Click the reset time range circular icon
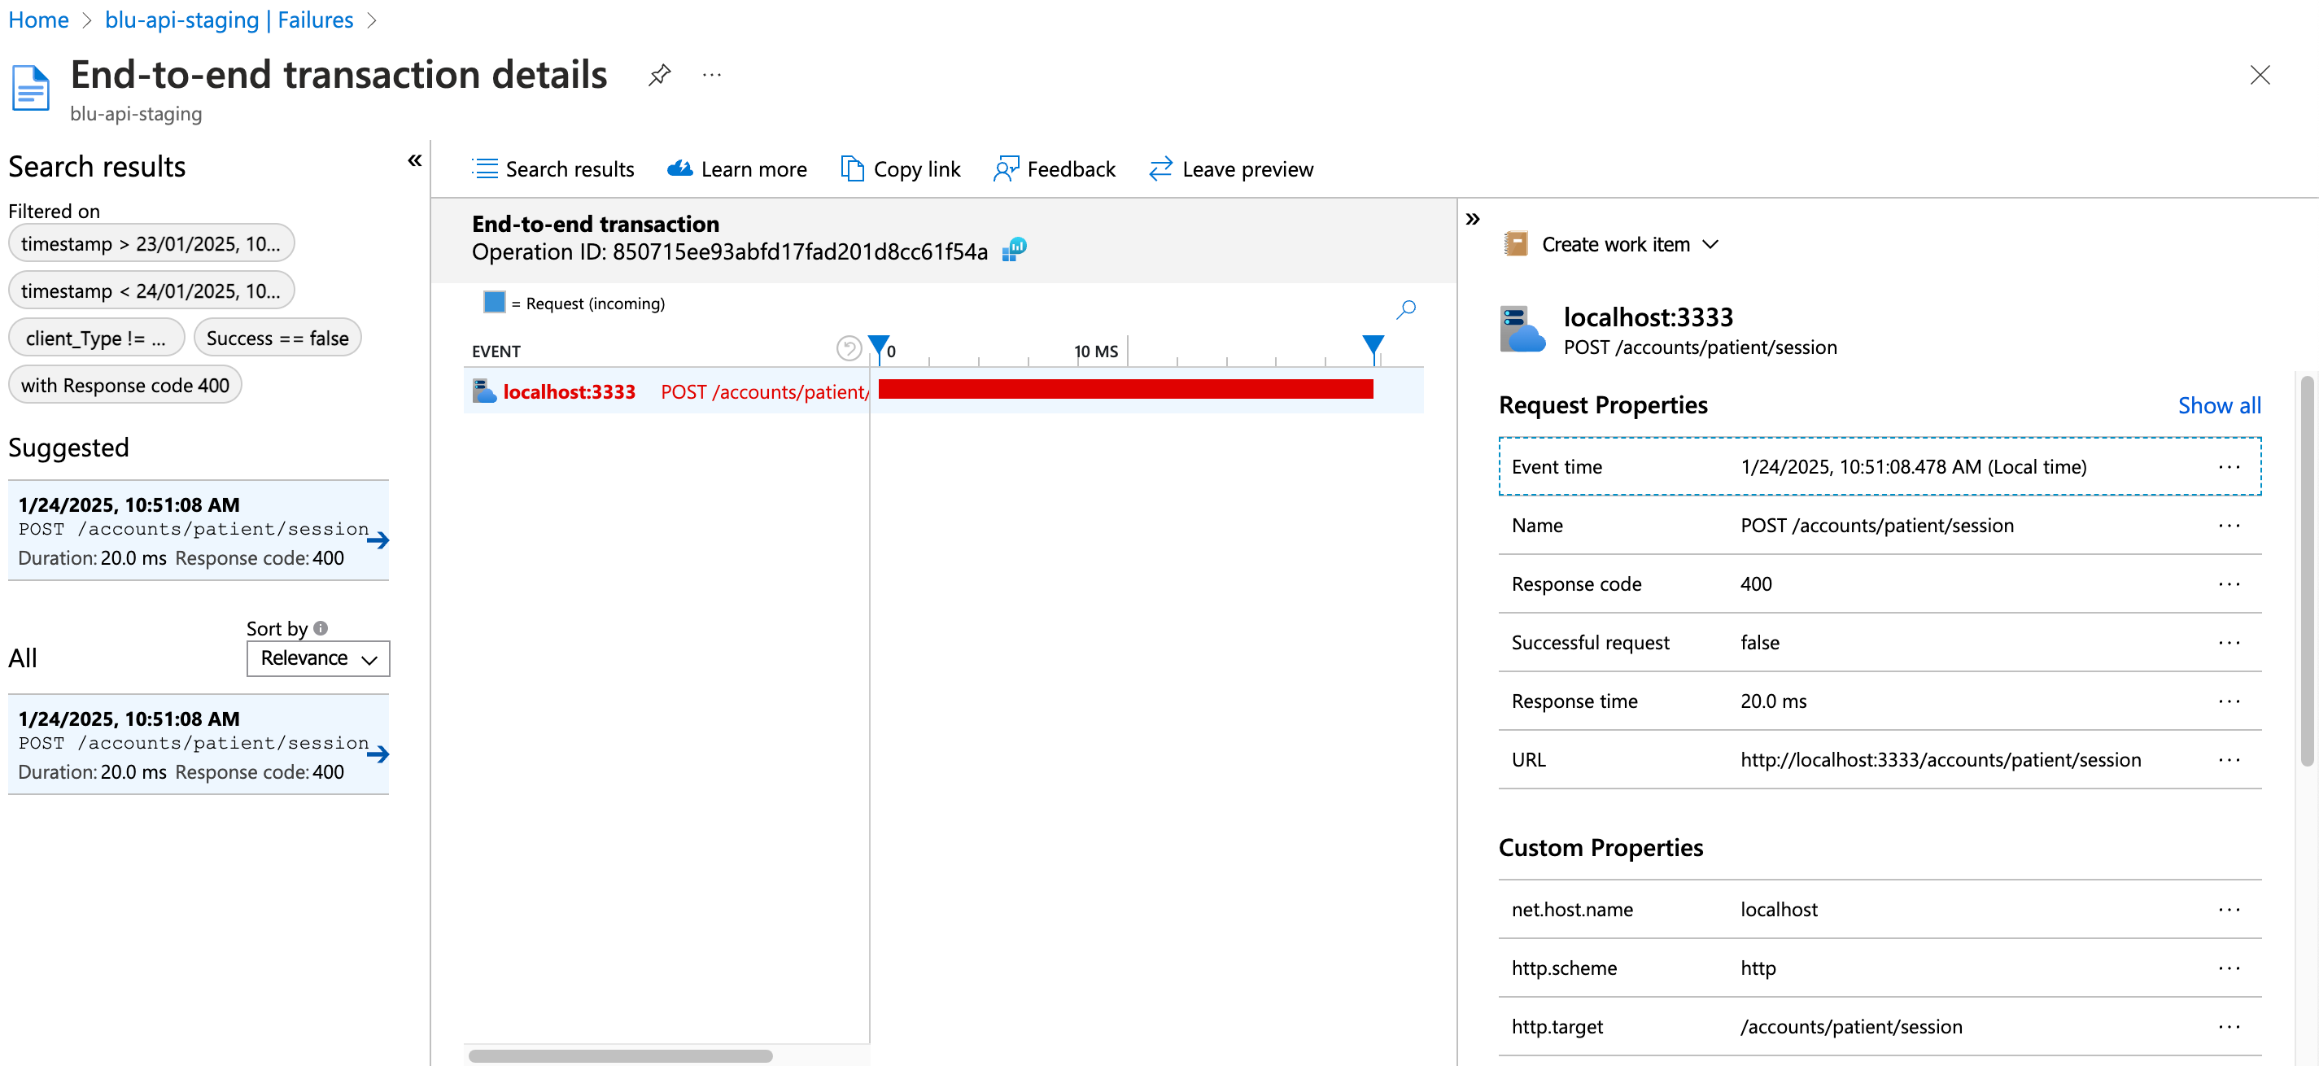 (848, 348)
